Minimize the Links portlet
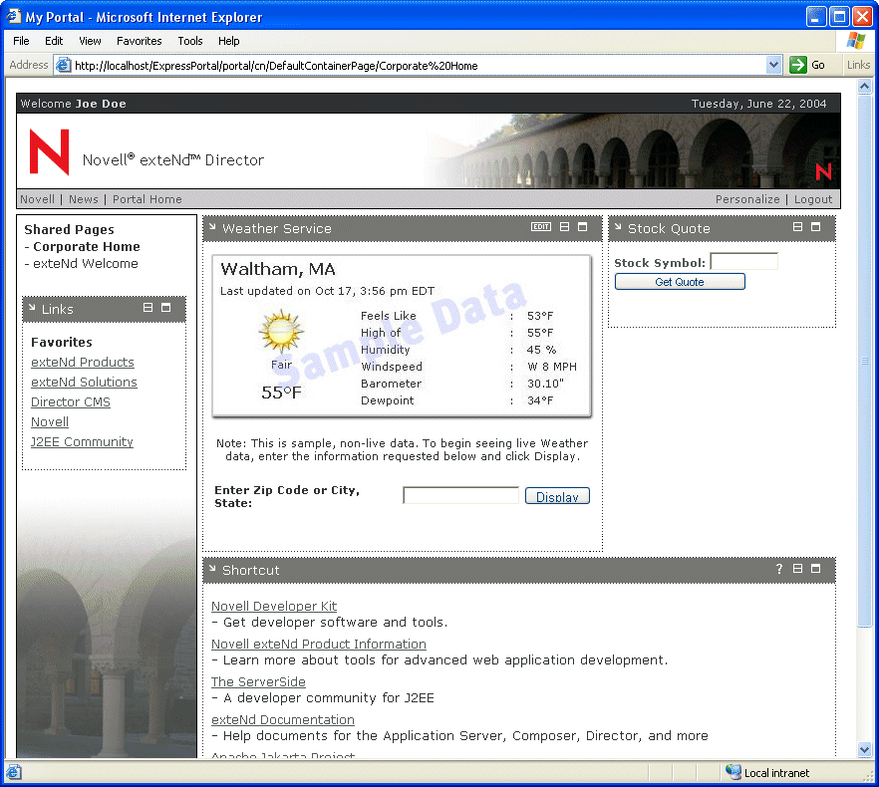Viewport: 879px width, 787px height. click(x=147, y=307)
